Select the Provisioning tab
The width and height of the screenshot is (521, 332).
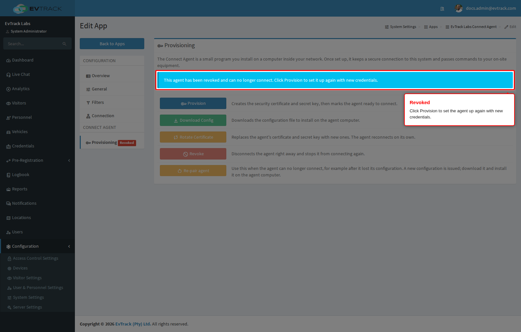112,143
